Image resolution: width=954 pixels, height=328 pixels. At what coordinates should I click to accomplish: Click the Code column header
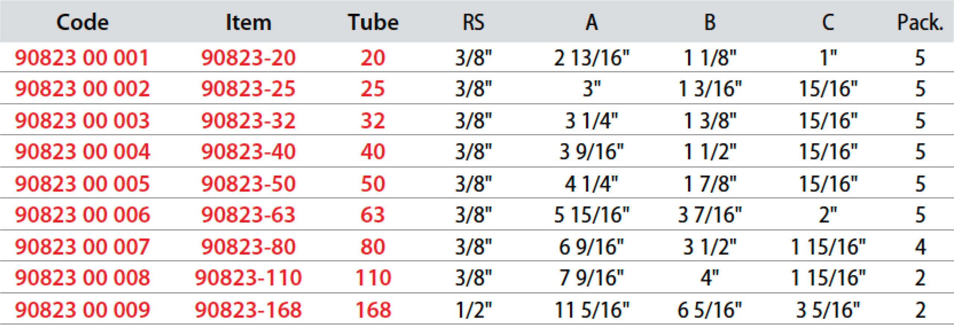coord(82,22)
